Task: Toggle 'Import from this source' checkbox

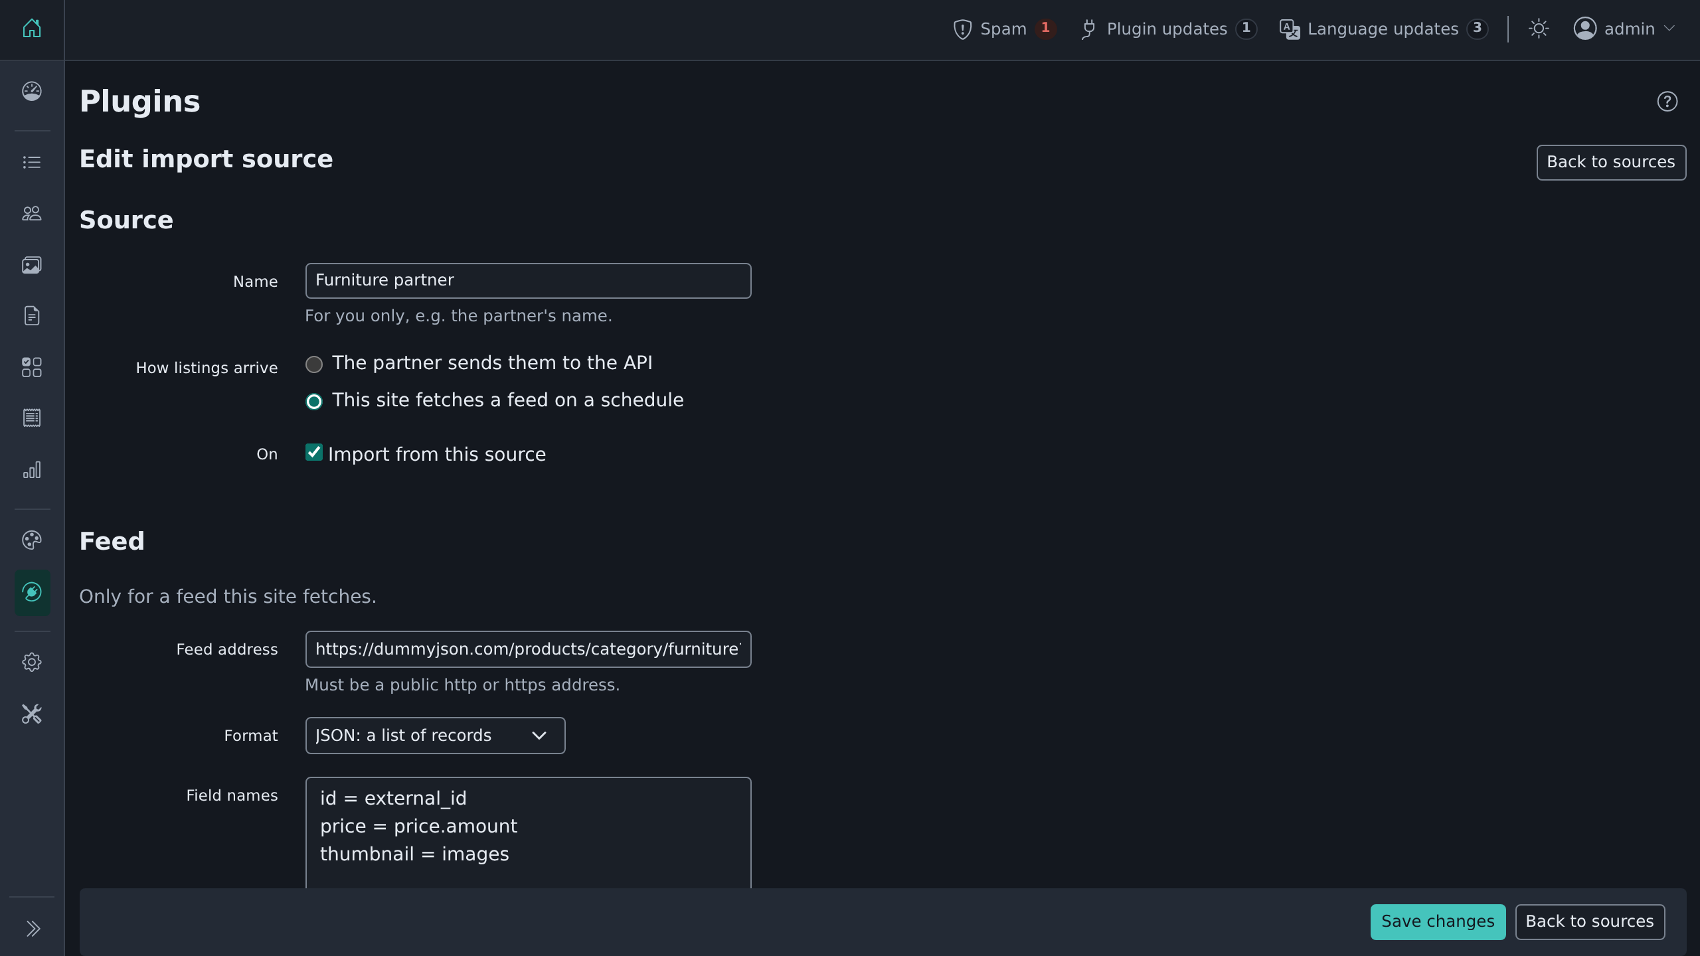Action: (314, 453)
